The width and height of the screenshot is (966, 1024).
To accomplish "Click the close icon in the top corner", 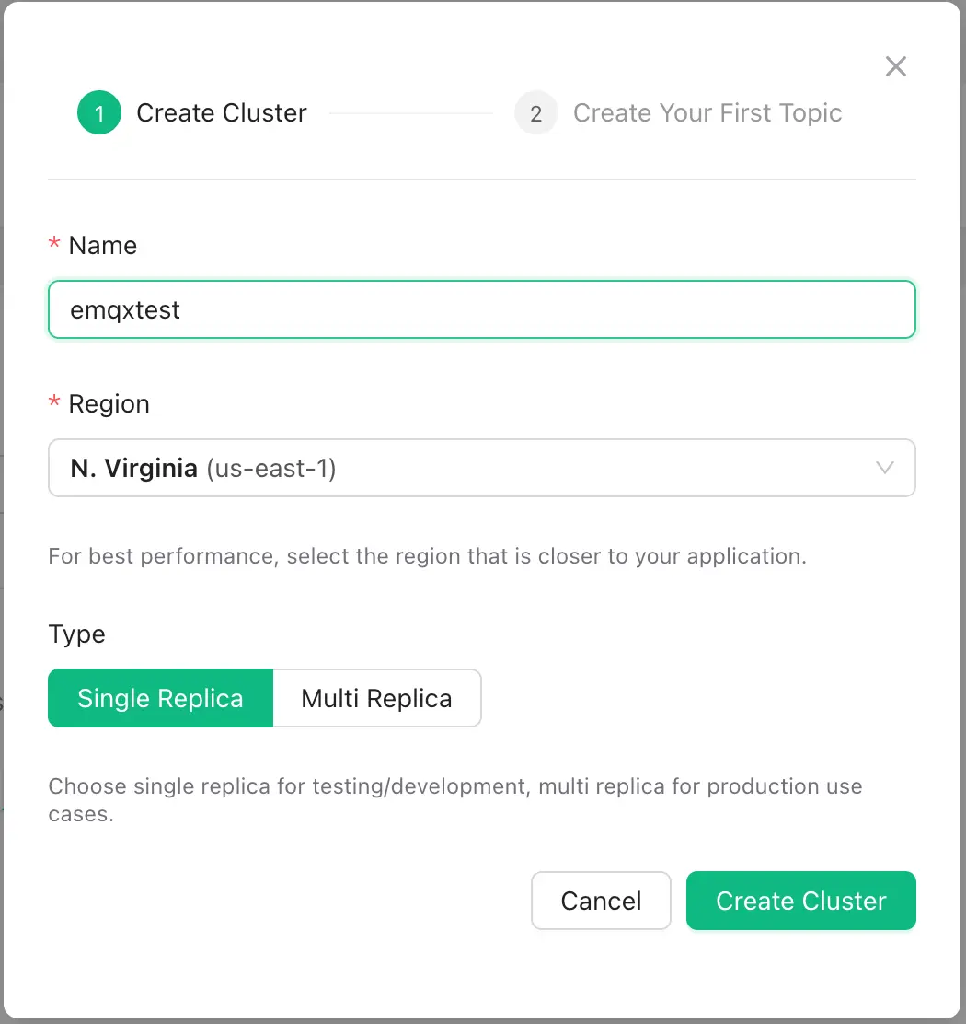I will coord(895,65).
